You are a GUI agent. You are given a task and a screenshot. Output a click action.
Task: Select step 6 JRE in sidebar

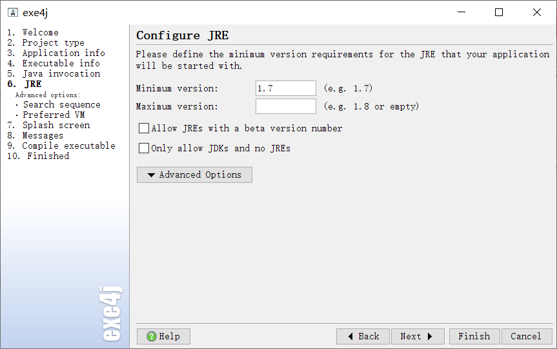coord(25,84)
